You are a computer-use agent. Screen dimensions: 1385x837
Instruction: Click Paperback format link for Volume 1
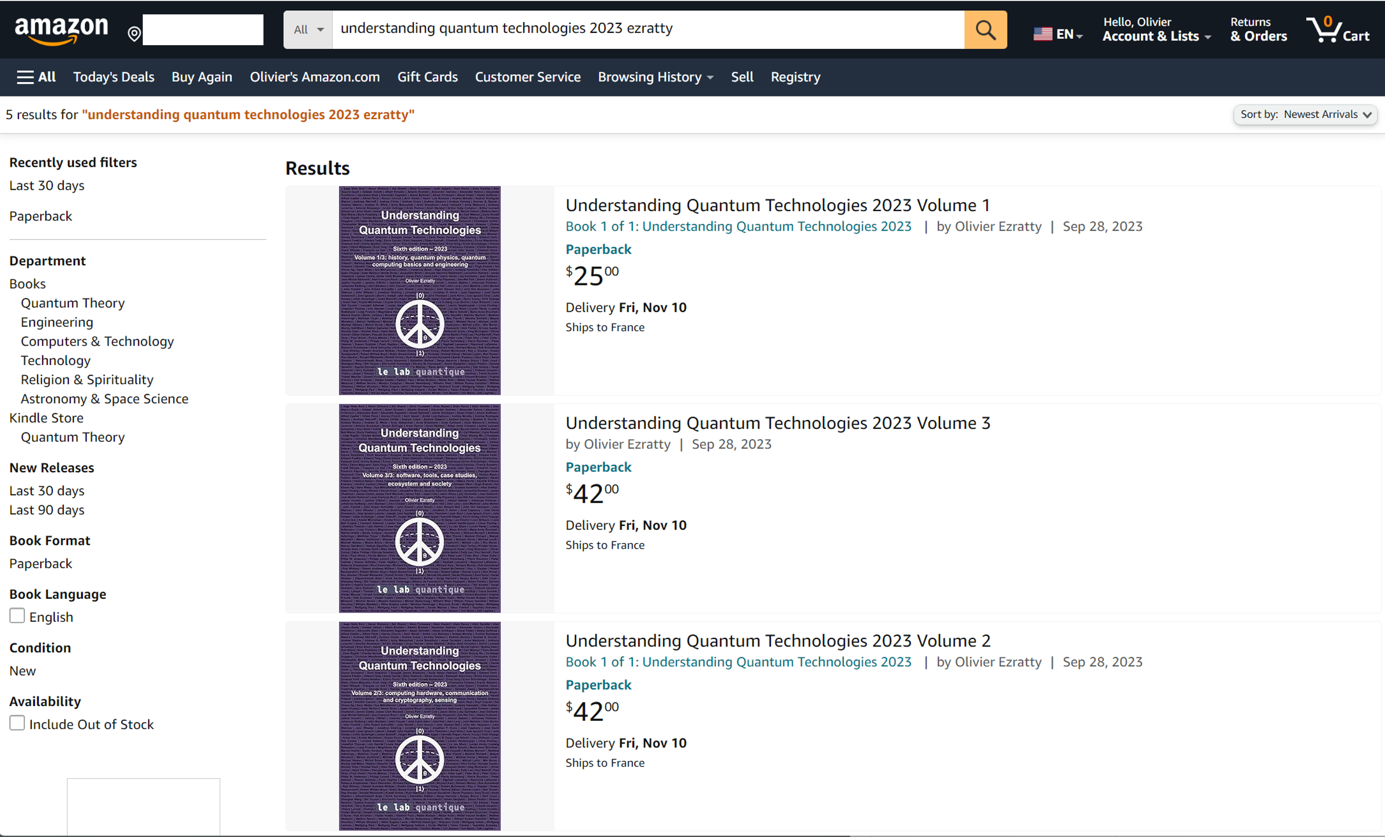598,250
